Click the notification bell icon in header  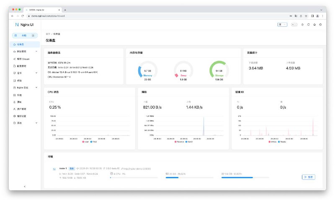pos(302,25)
